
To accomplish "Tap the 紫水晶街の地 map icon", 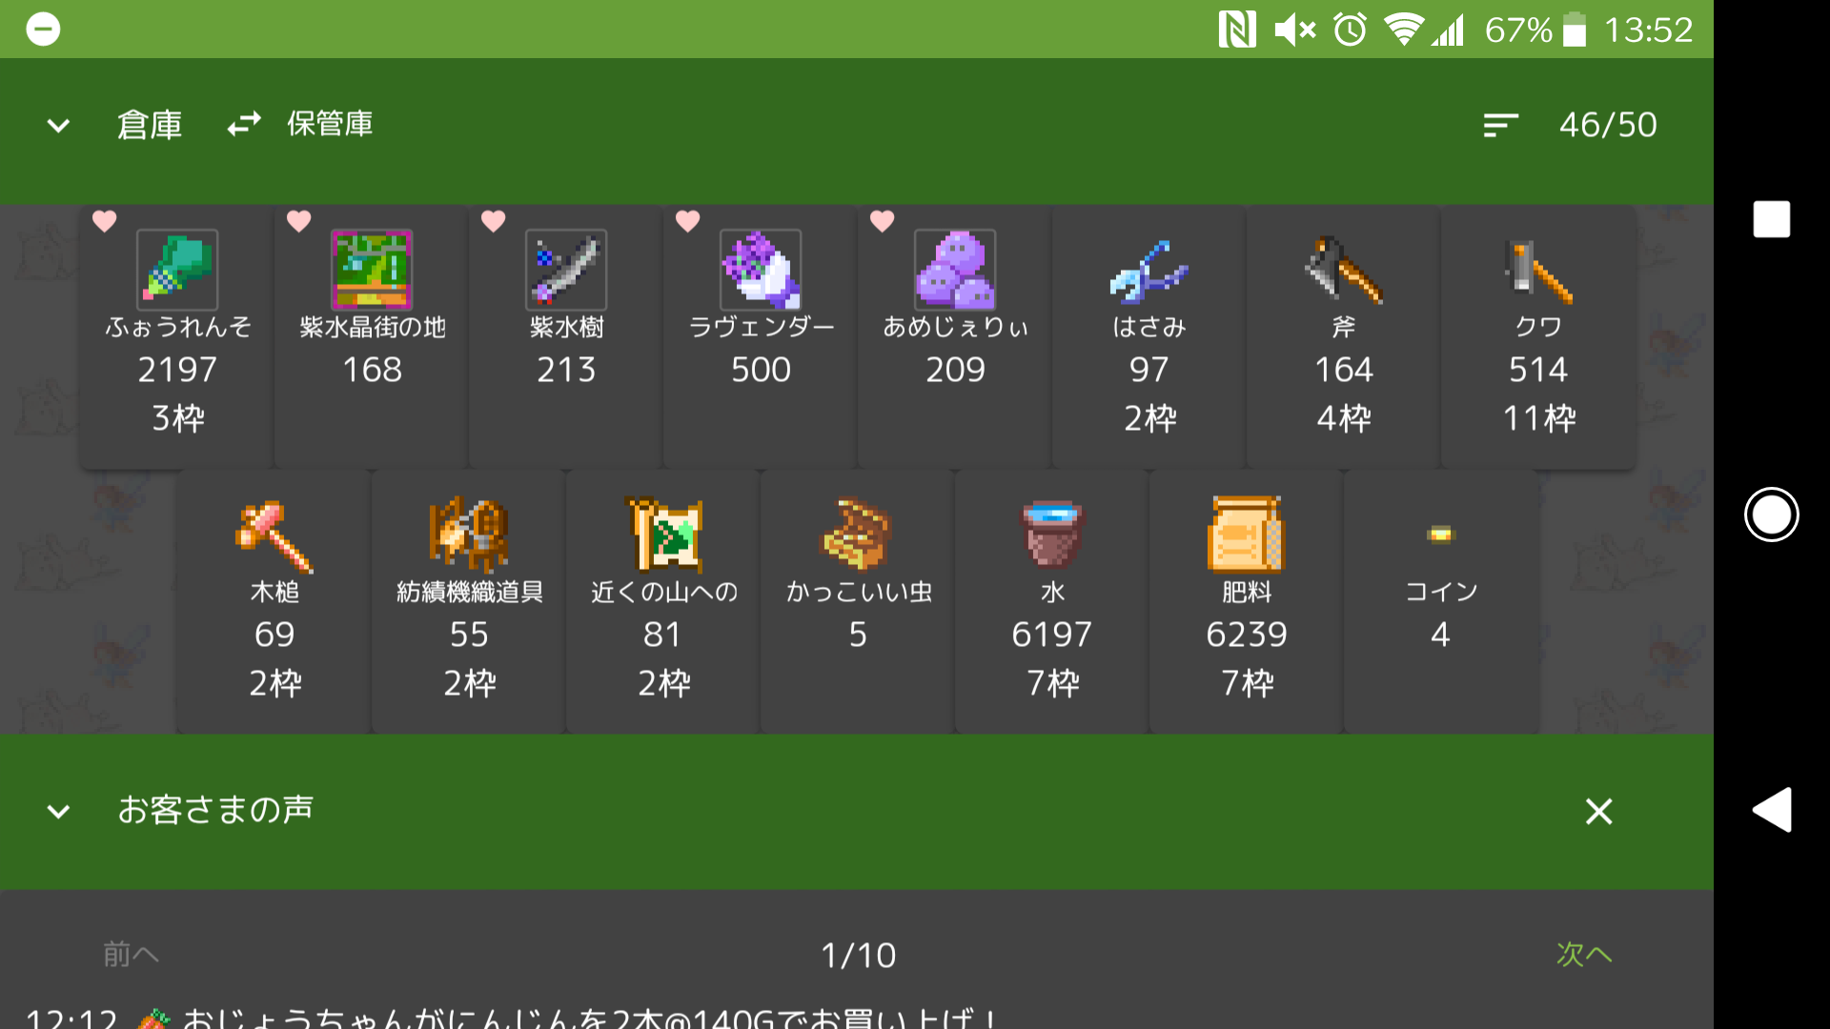I will pyautogui.click(x=372, y=270).
